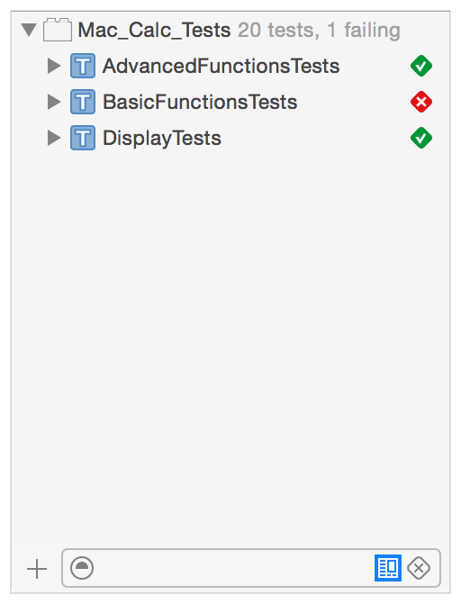Screen dimensions: 461x604
Task: Select the Mac_Calc_Tests row label
Action: tap(154, 30)
